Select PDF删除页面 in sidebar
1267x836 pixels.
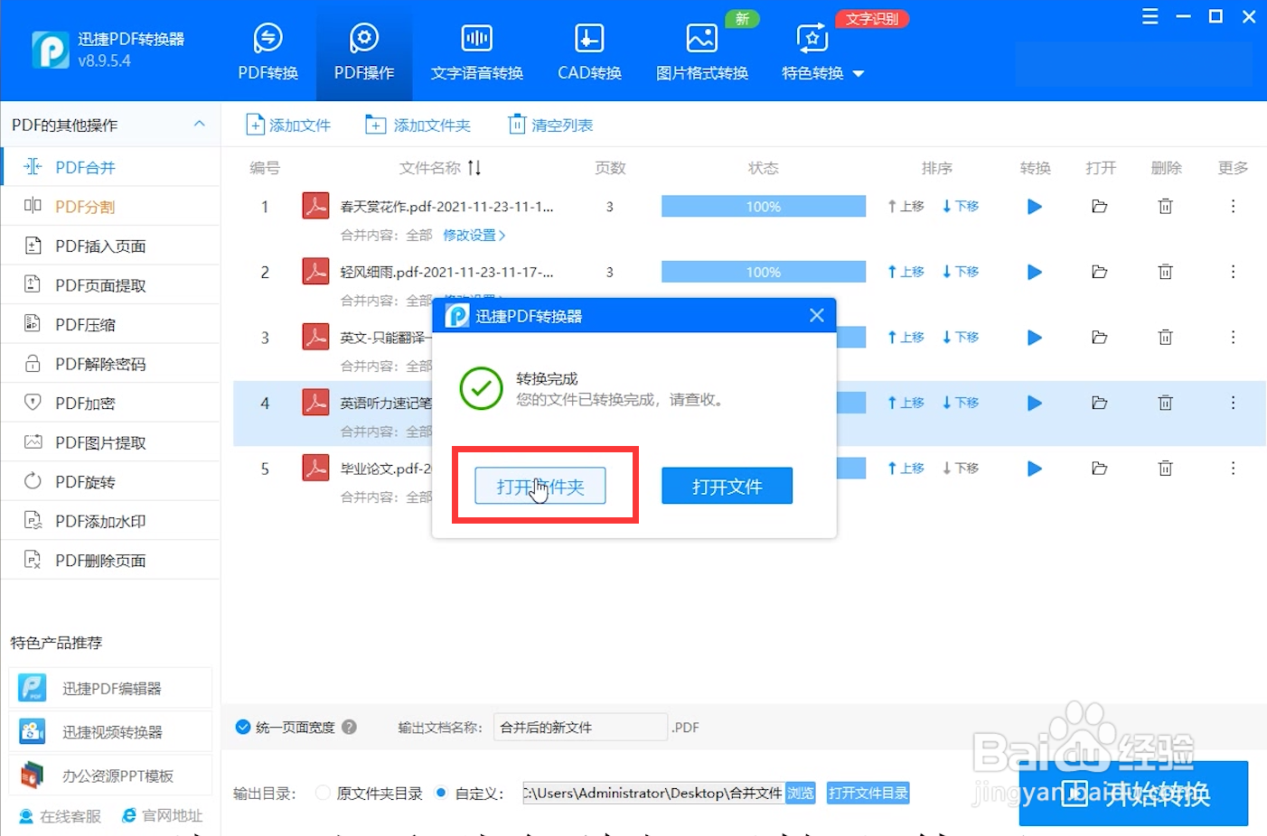(110, 561)
